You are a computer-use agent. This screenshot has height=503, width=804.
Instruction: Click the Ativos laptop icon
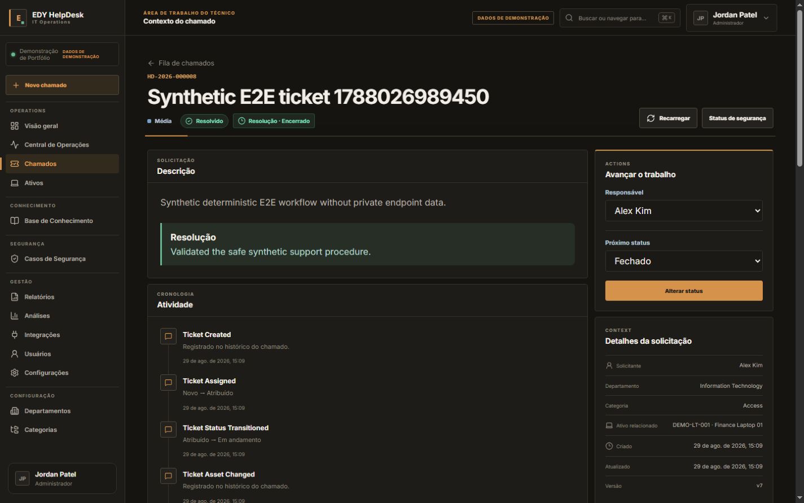click(x=15, y=183)
